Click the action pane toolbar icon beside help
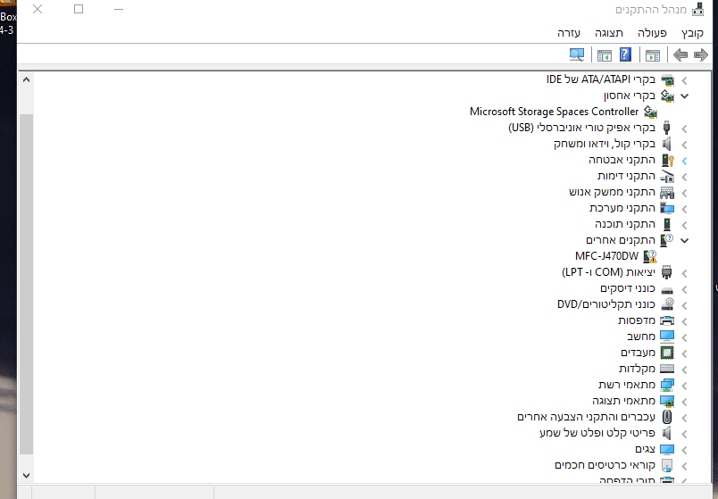The width and height of the screenshot is (718, 499). pyautogui.click(x=605, y=55)
